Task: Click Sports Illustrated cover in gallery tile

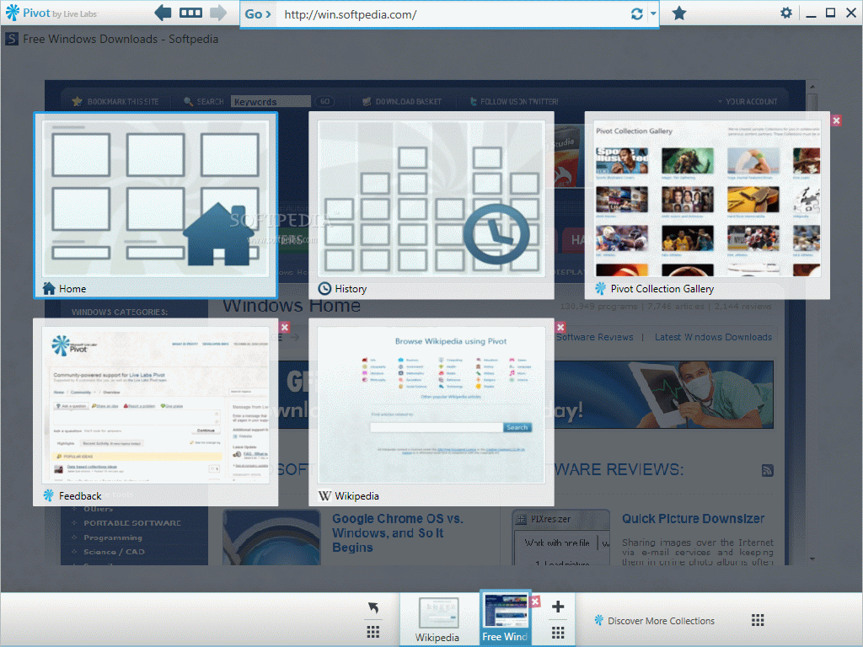Action: coord(622,161)
